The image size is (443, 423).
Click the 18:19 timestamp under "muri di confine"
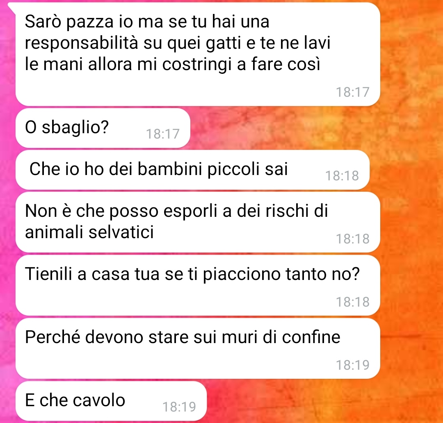coord(352,365)
